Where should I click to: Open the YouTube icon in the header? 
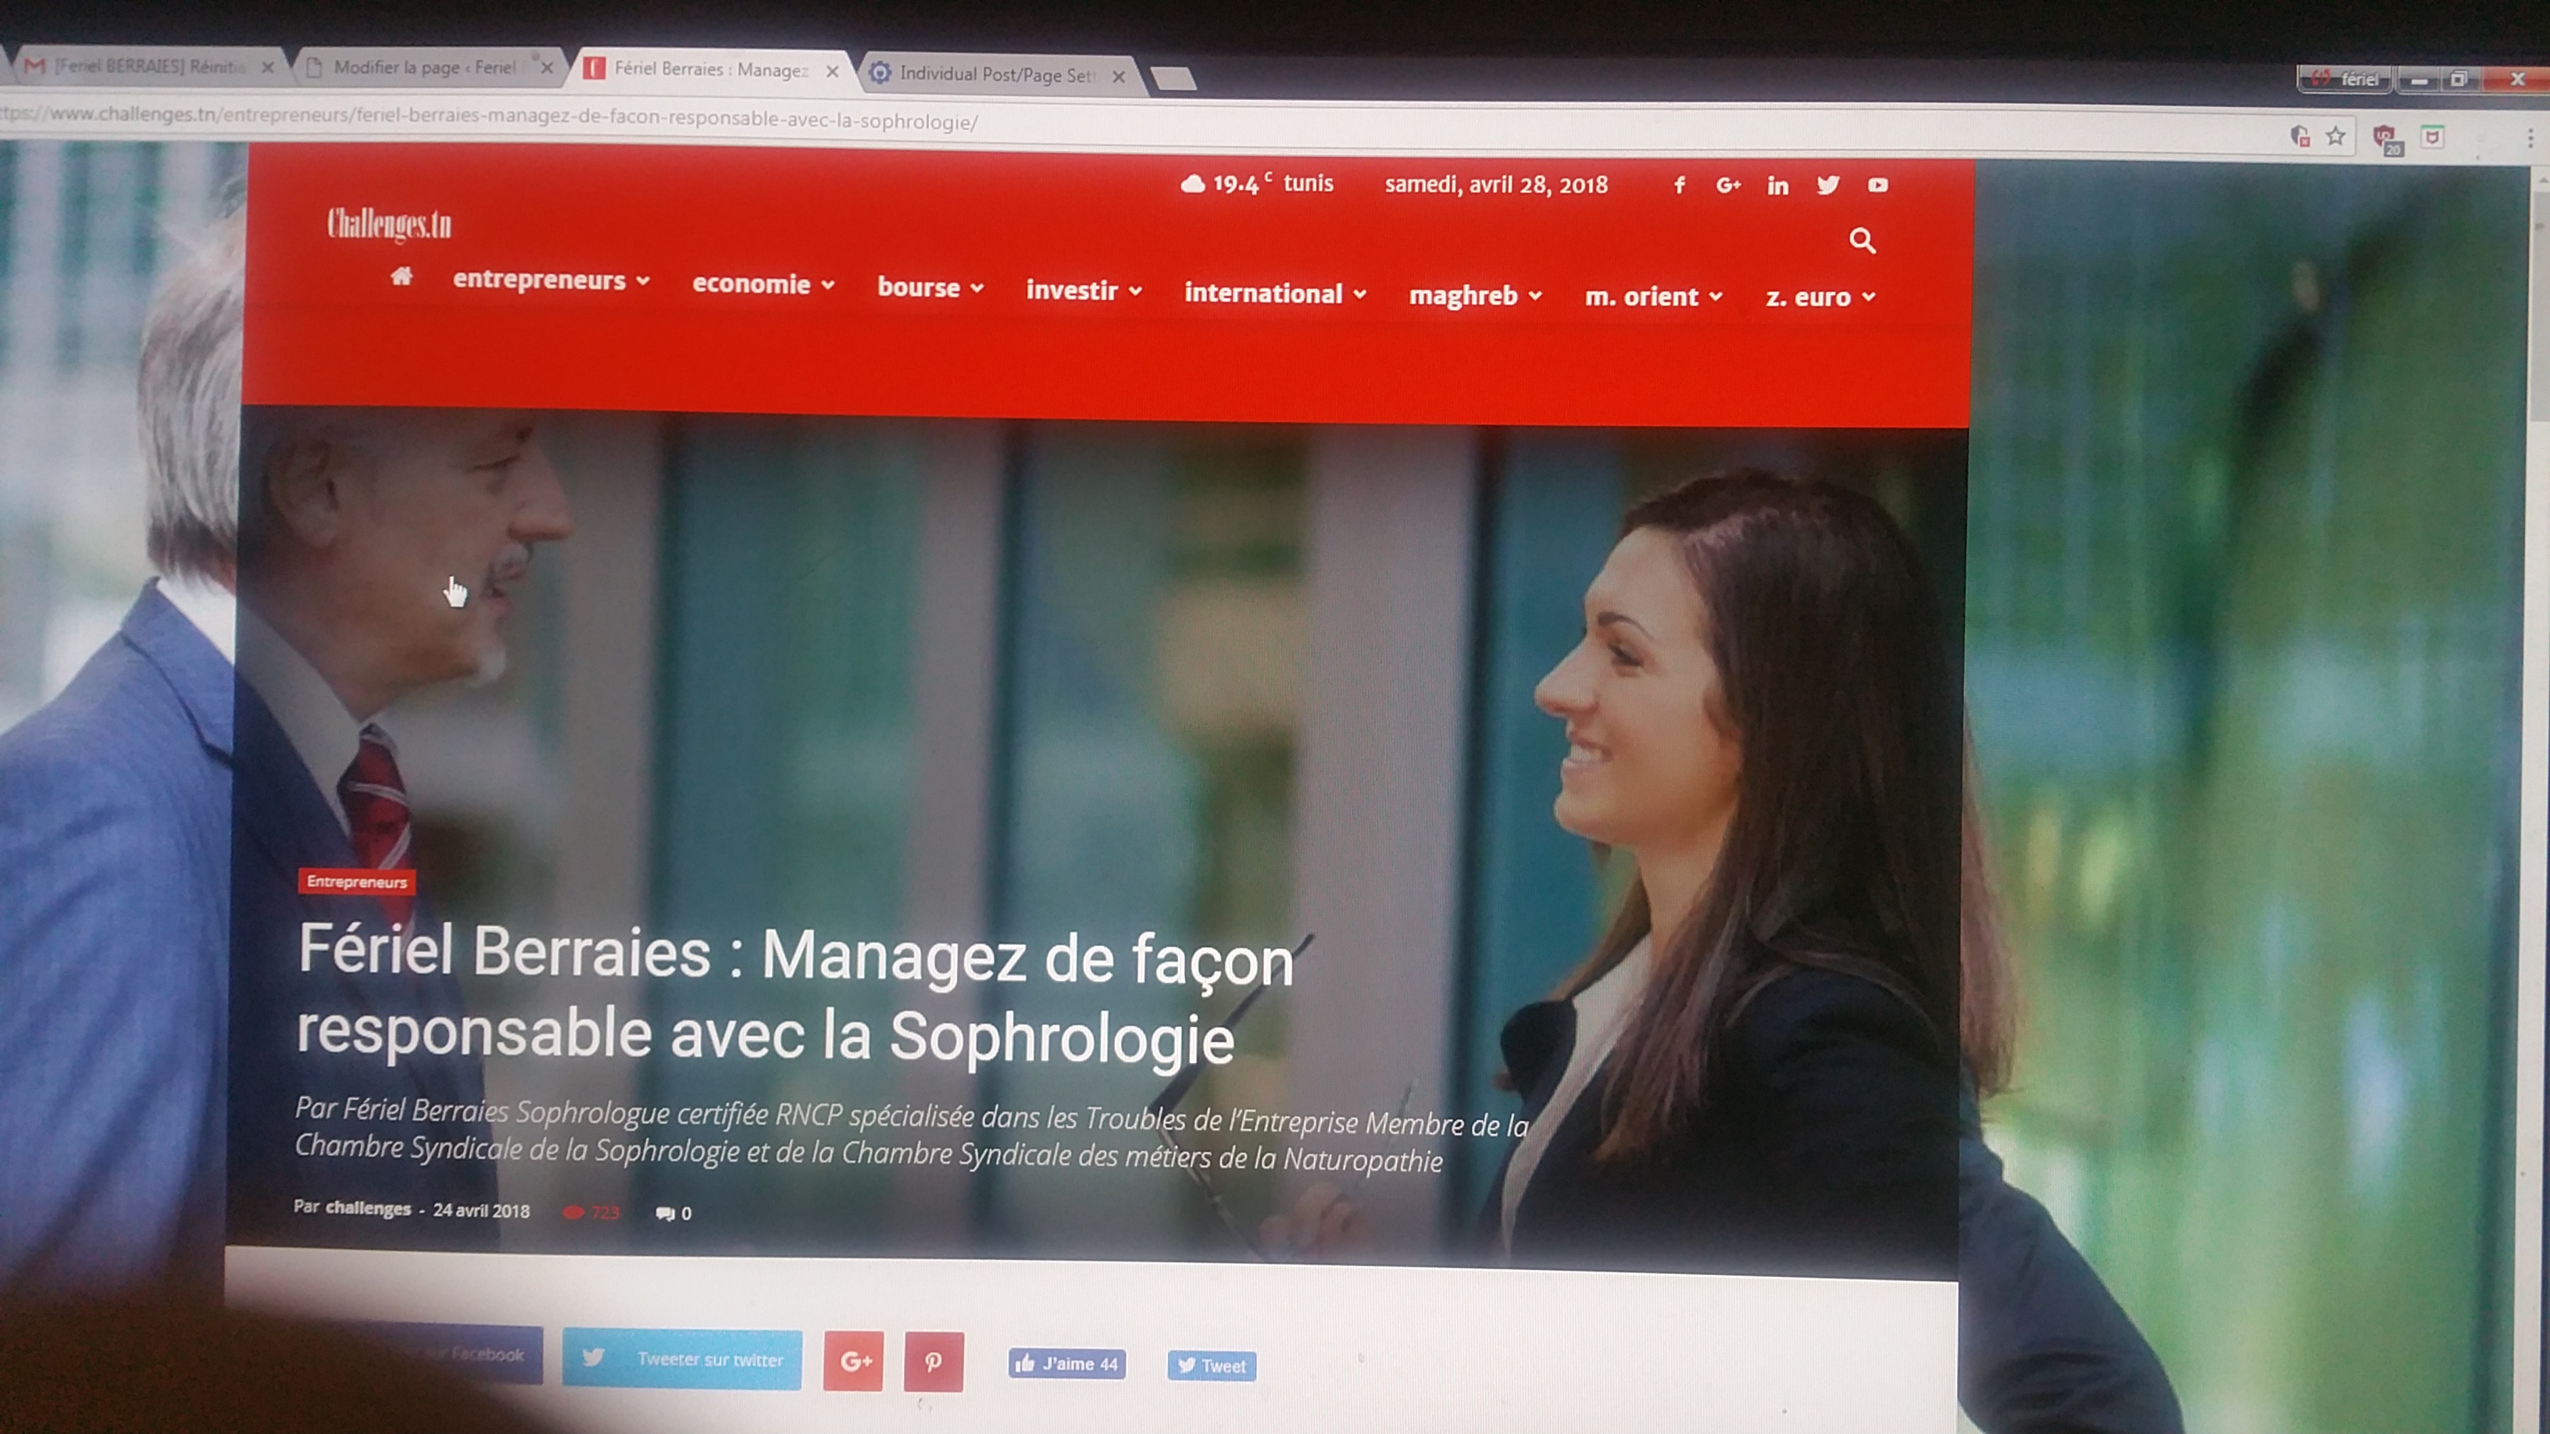(x=1878, y=185)
